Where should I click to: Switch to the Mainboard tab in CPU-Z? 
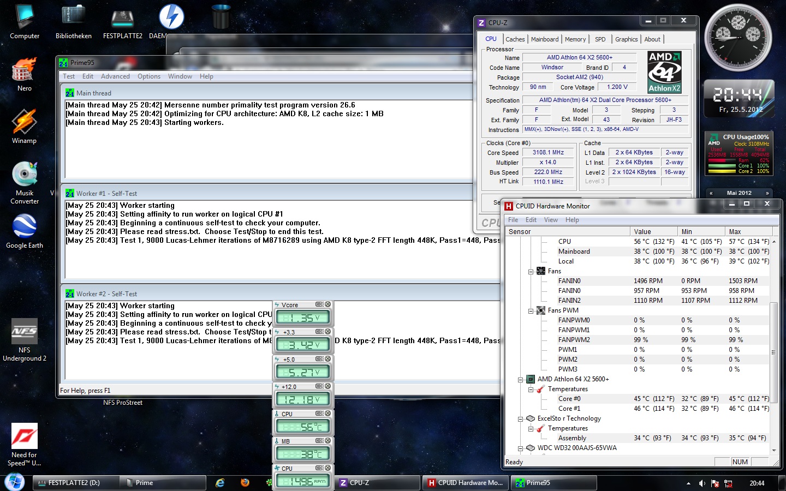pyautogui.click(x=545, y=39)
